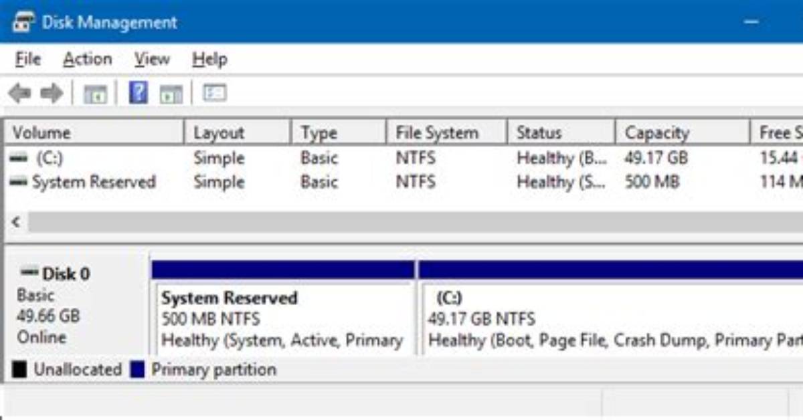
Task: Select the (C:) volume name in list
Action: 50,159
